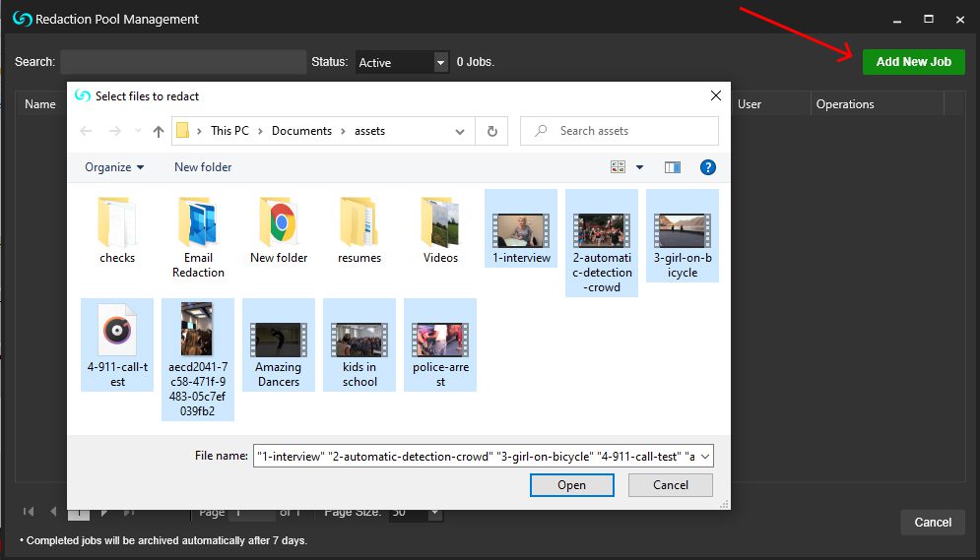Screen dimensions: 980x560
Task: Click the Search assets field
Action: pyautogui.click(x=619, y=131)
